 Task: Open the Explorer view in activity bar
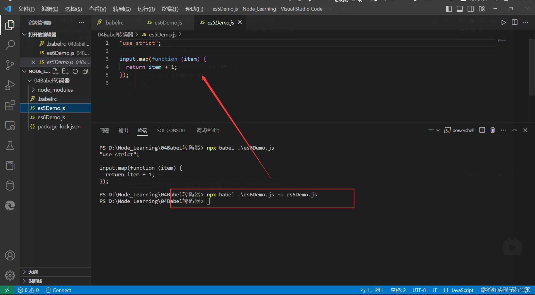(10, 25)
